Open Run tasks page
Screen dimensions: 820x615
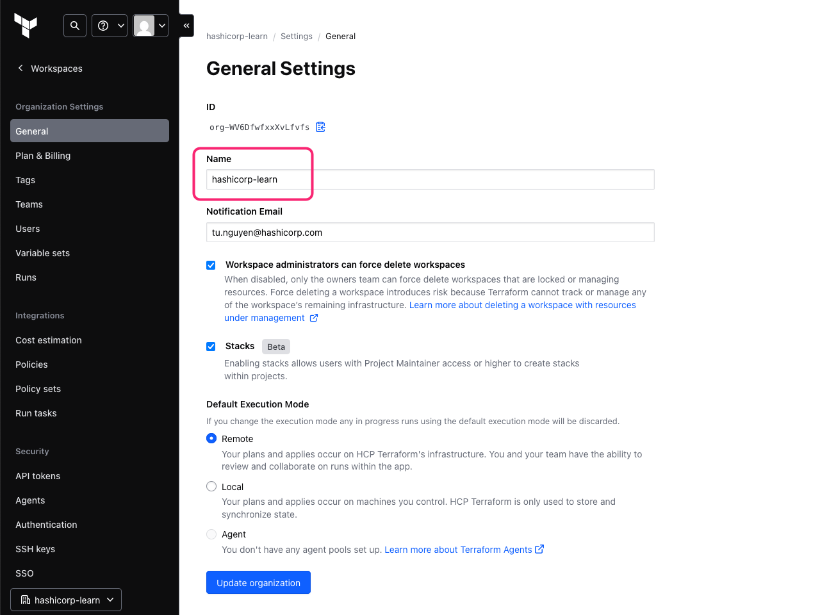tap(90, 413)
